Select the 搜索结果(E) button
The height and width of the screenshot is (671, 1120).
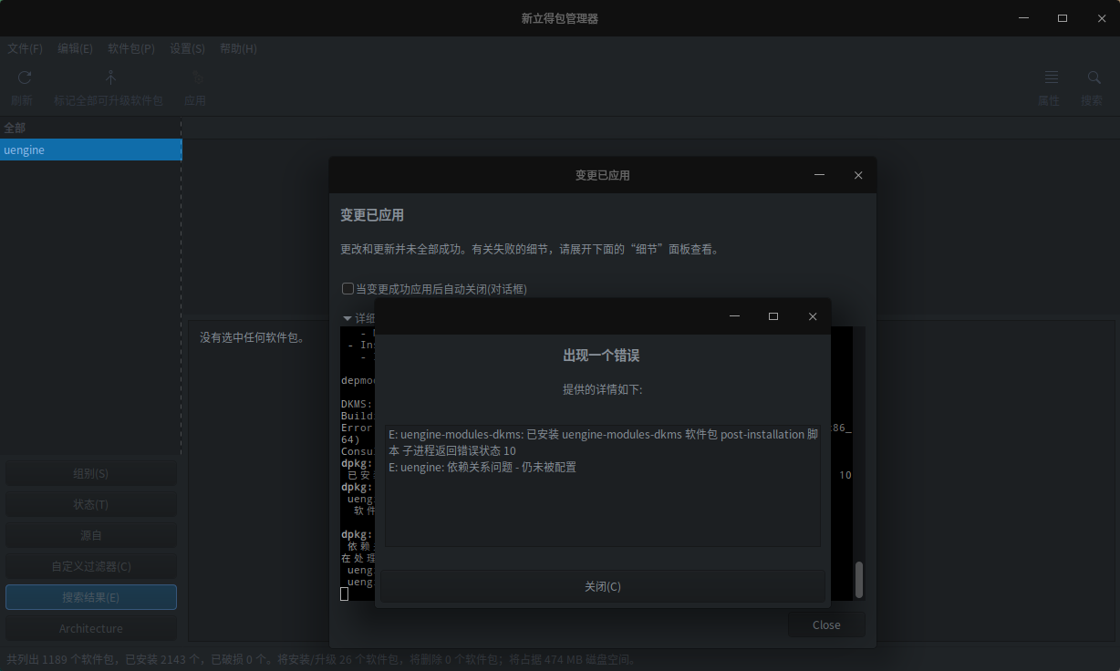pos(91,597)
